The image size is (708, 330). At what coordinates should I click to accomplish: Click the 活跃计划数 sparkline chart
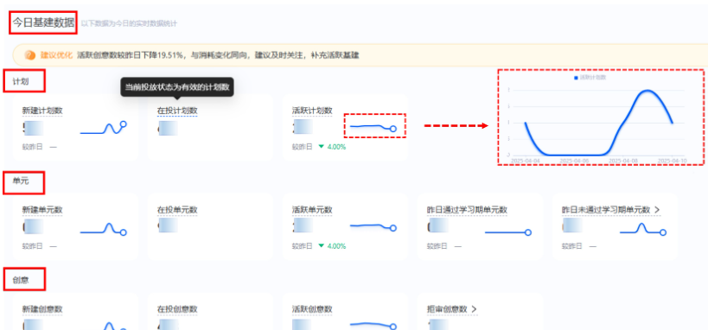373,127
